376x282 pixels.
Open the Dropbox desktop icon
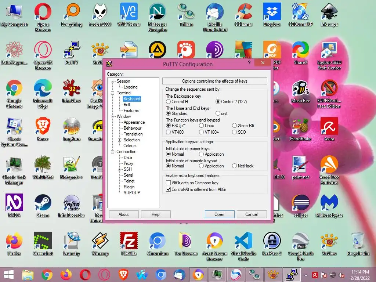tap(272, 15)
